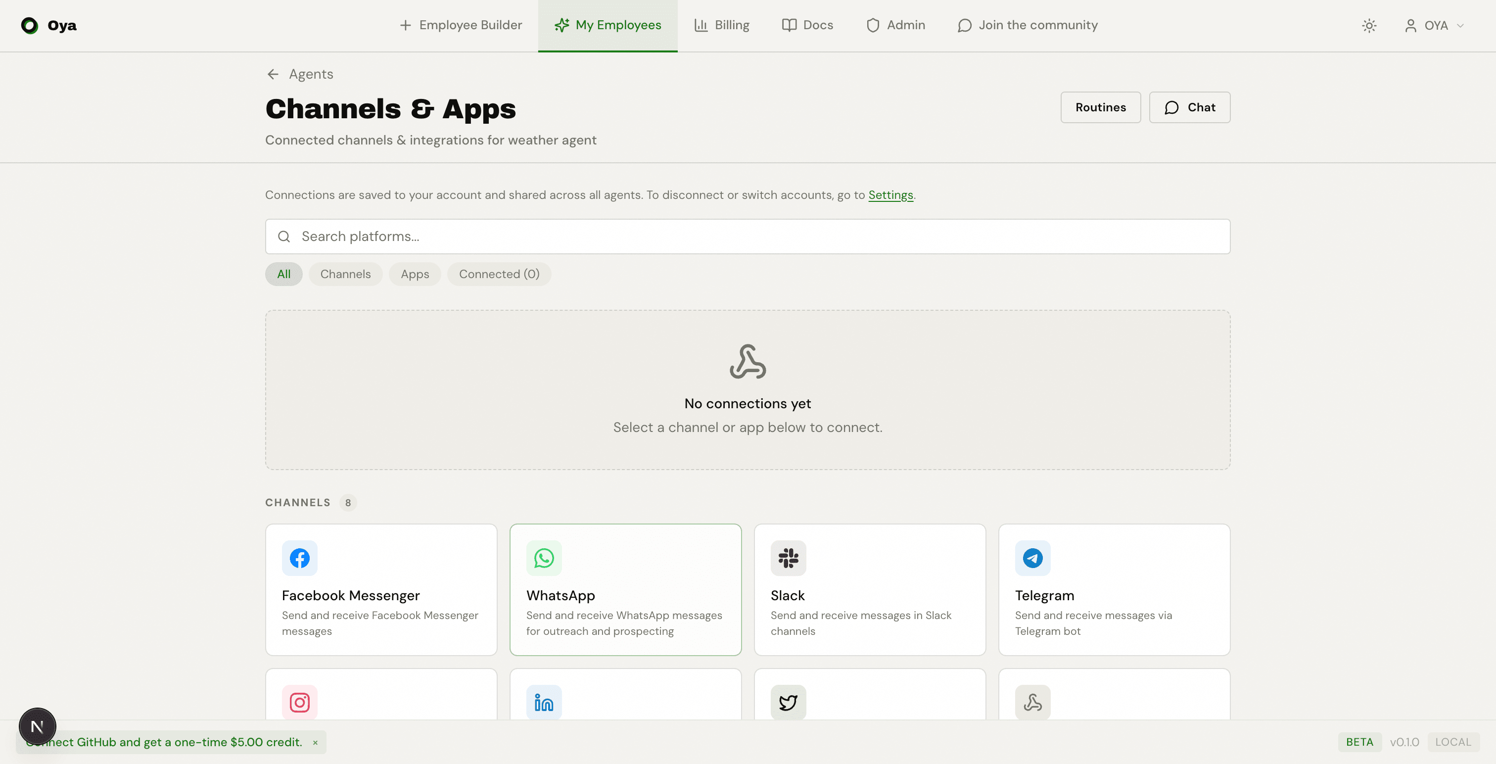Click the Instagram channel icon
This screenshot has height=764, width=1496.
click(x=300, y=702)
